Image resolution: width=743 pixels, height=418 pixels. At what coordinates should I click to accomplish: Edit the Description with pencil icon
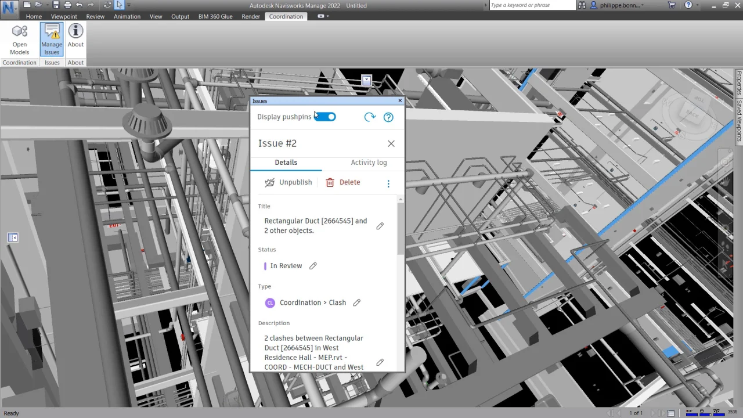coord(380,362)
